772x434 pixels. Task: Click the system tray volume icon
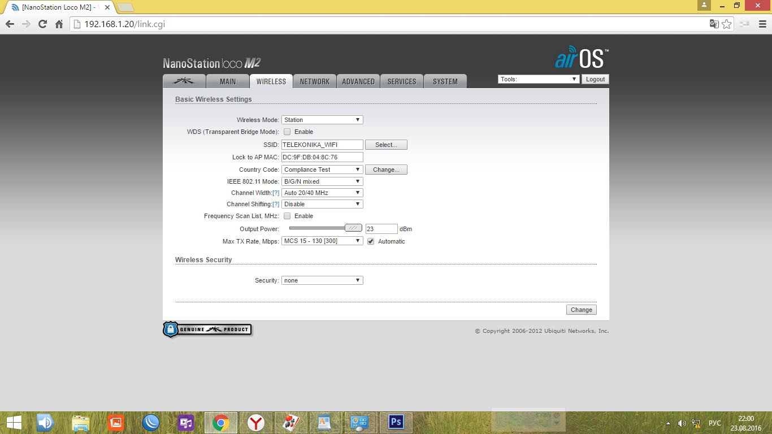682,423
